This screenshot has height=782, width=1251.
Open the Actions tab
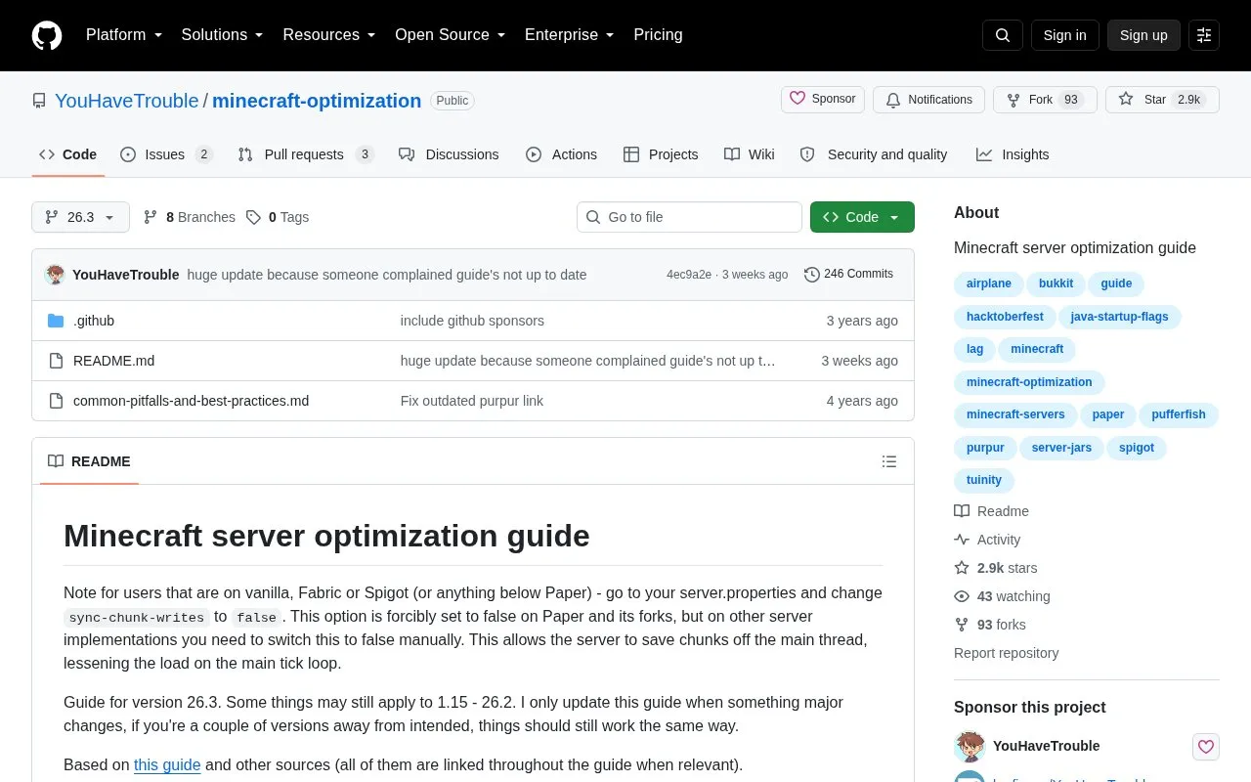pyautogui.click(x=561, y=154)
